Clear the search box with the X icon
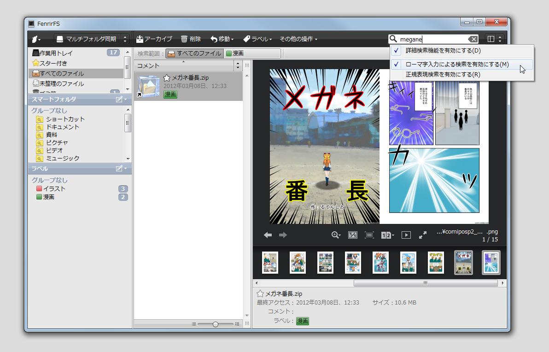This screenshot has width=549, height=352. click(x=473, y=39)
